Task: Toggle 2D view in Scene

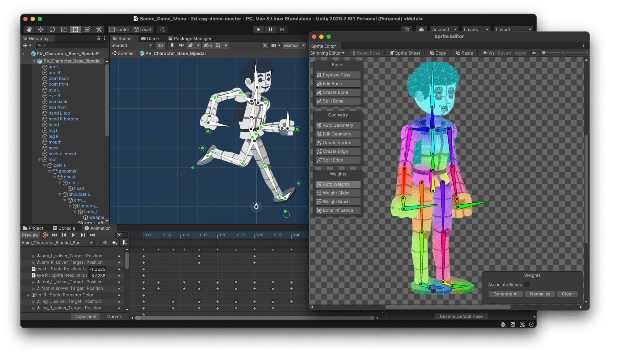Action: 160,45
